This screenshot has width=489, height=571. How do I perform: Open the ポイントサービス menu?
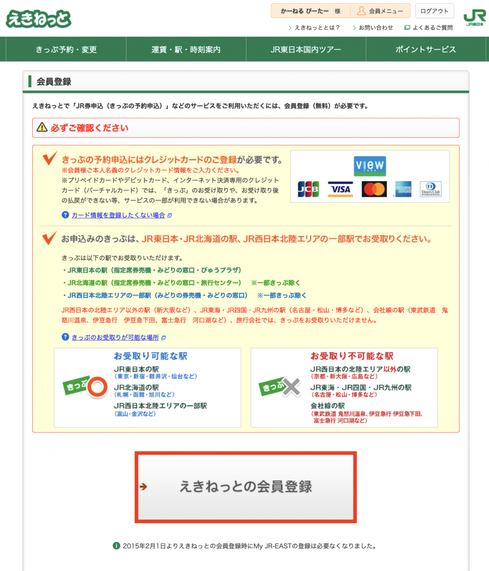coord(425,49)
